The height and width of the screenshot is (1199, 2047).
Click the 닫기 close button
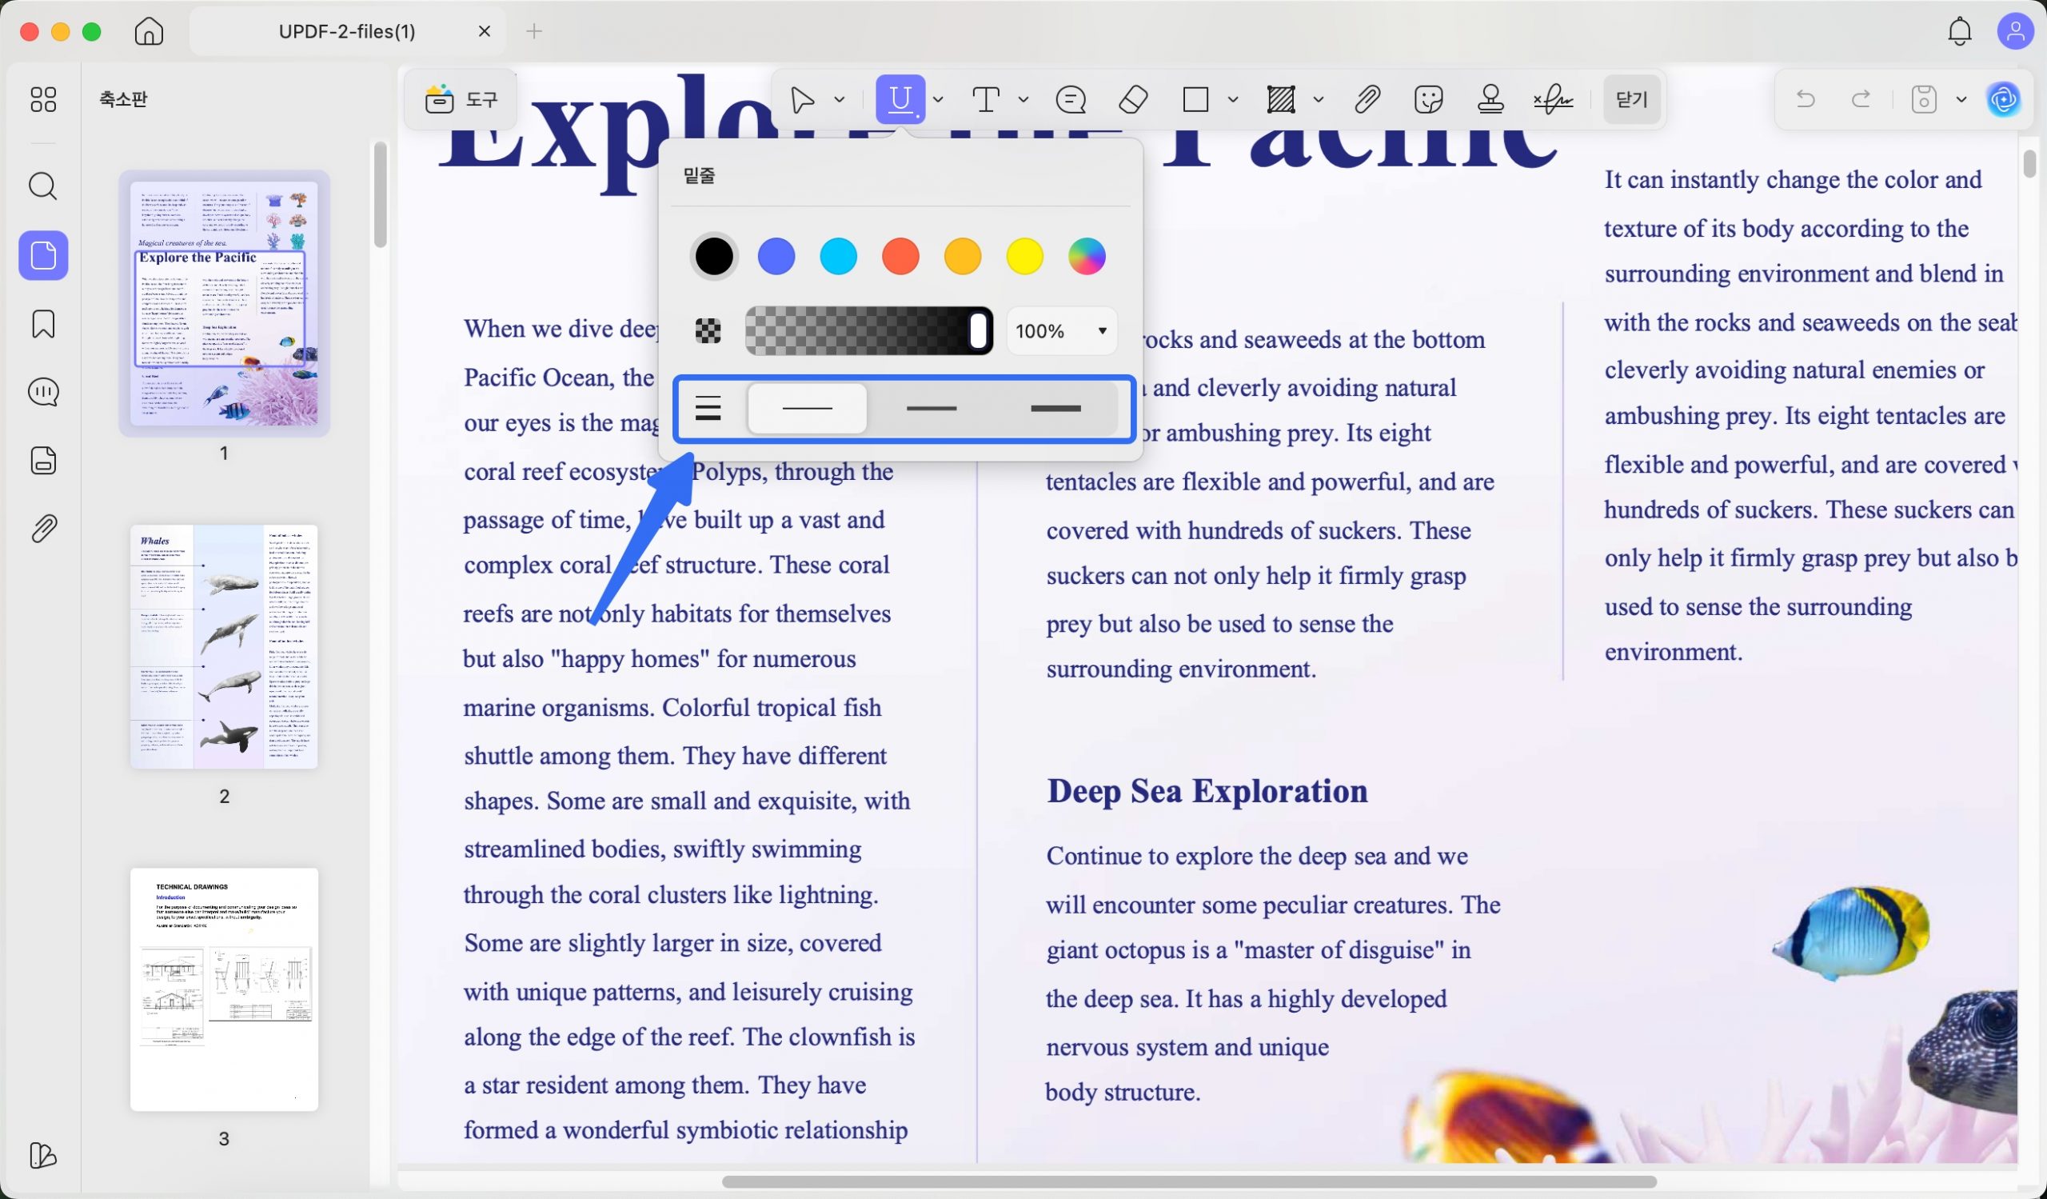(x=1631, y=100)
